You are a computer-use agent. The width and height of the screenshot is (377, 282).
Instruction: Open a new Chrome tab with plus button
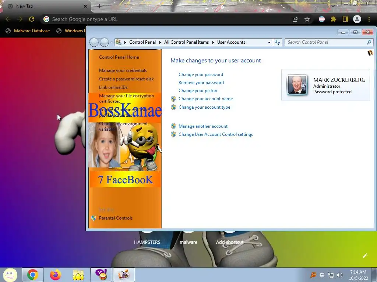[x=99, y=6]
